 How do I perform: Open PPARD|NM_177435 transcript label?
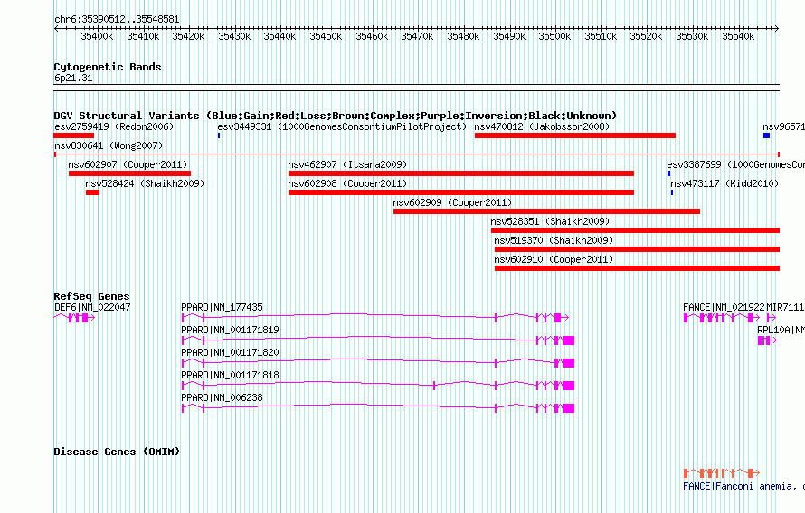tap(222, 307)
